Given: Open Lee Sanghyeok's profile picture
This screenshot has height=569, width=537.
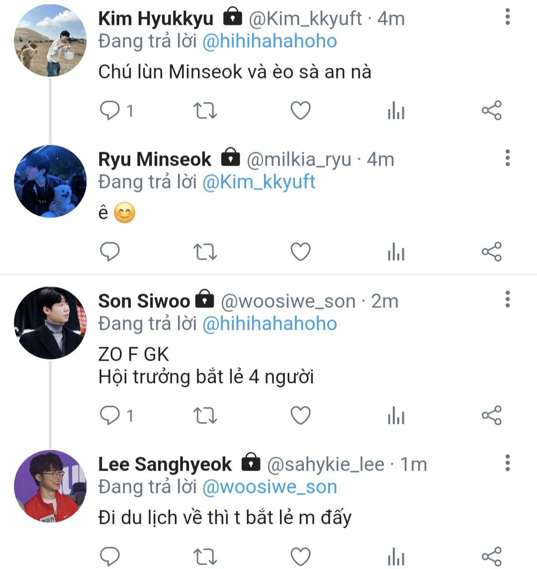Looking at the screenshot, I should point(50,486).
